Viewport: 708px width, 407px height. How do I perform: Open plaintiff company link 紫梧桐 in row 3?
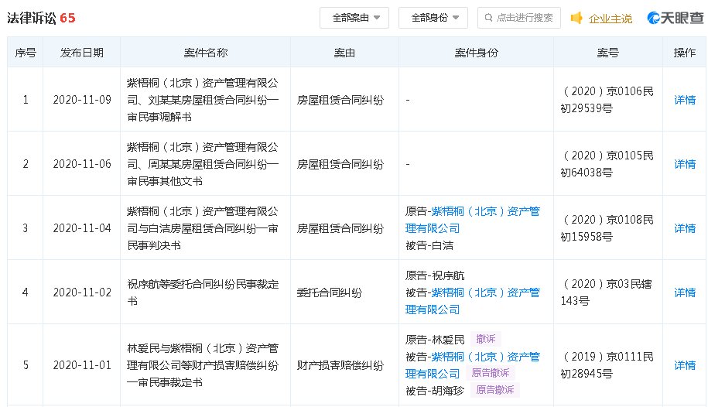tap(472, 220)
